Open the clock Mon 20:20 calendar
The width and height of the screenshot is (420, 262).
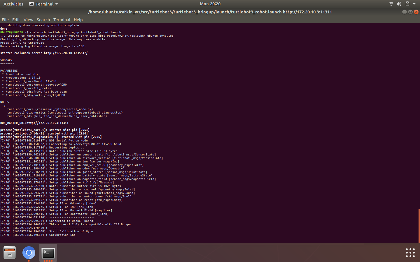click(210, 4)
